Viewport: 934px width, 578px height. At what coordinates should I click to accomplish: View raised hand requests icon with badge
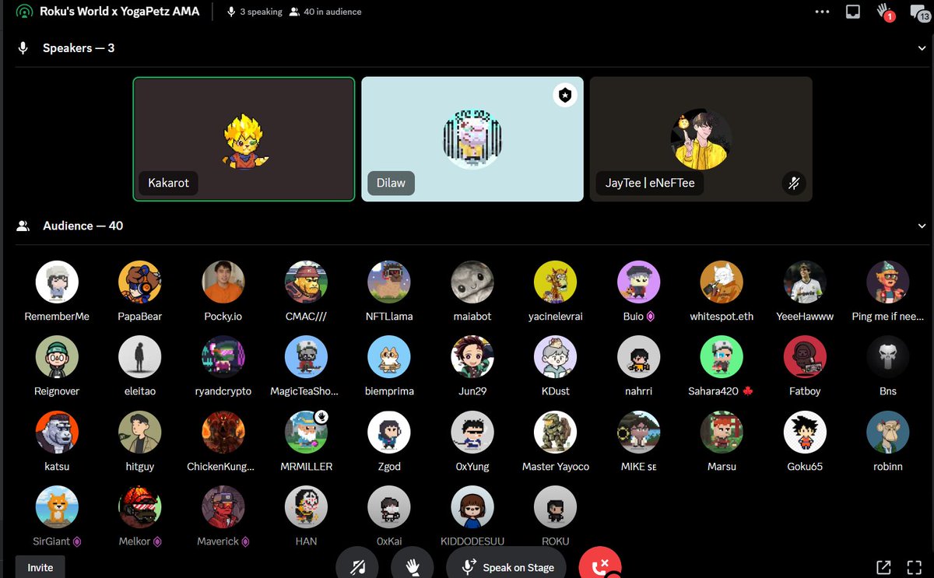pyautogui.click(x=885, y=12)
